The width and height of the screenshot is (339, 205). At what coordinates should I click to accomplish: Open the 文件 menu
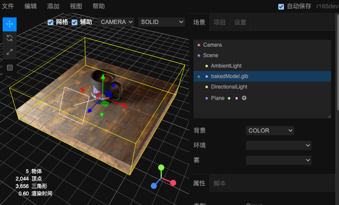pyautogui.click(x=8, y=6)
